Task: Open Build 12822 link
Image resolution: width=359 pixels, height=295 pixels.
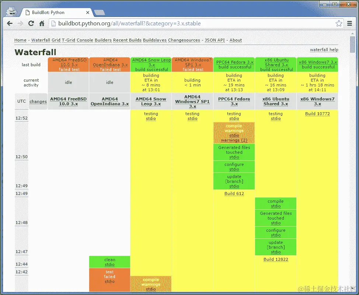Action: (x=276, y=259)
